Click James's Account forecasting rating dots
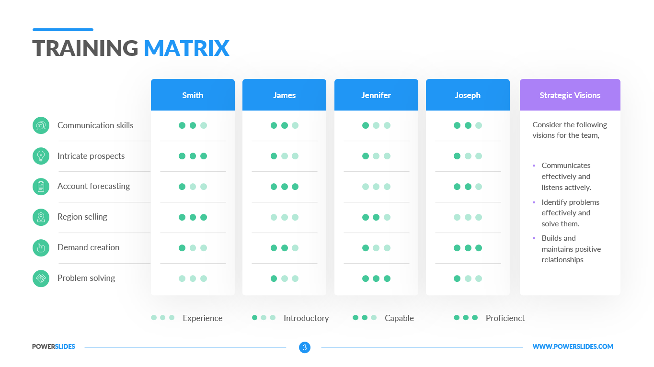654x367 pixels. coord(284,187)
